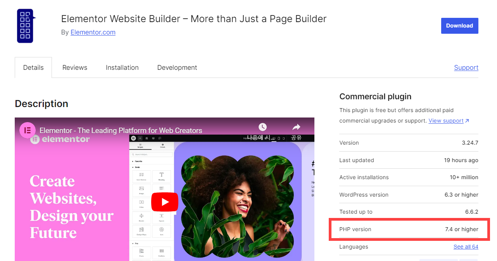Screen dimensions: 497x261
Task: Click the Version row label
Action: 349,143
